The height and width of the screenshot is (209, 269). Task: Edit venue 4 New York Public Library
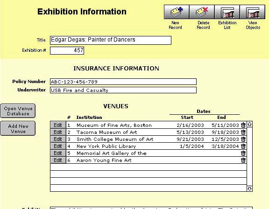tap(58, 146)
